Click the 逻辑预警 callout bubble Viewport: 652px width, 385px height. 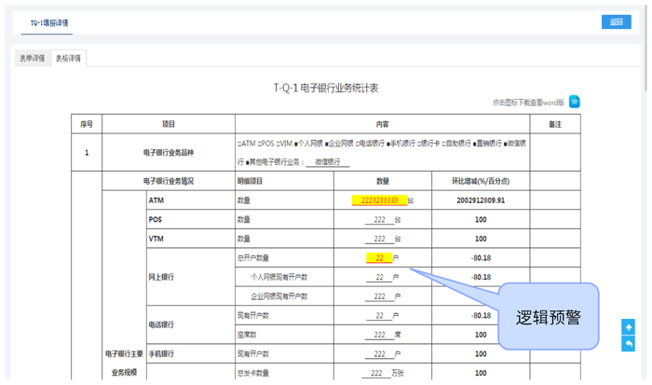(x=548, y=317)
